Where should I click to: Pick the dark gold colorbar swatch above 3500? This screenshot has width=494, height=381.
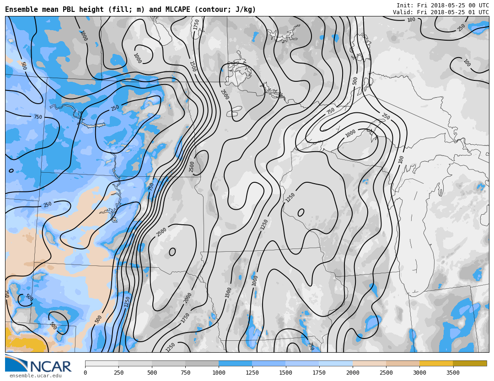pos(470,364)
